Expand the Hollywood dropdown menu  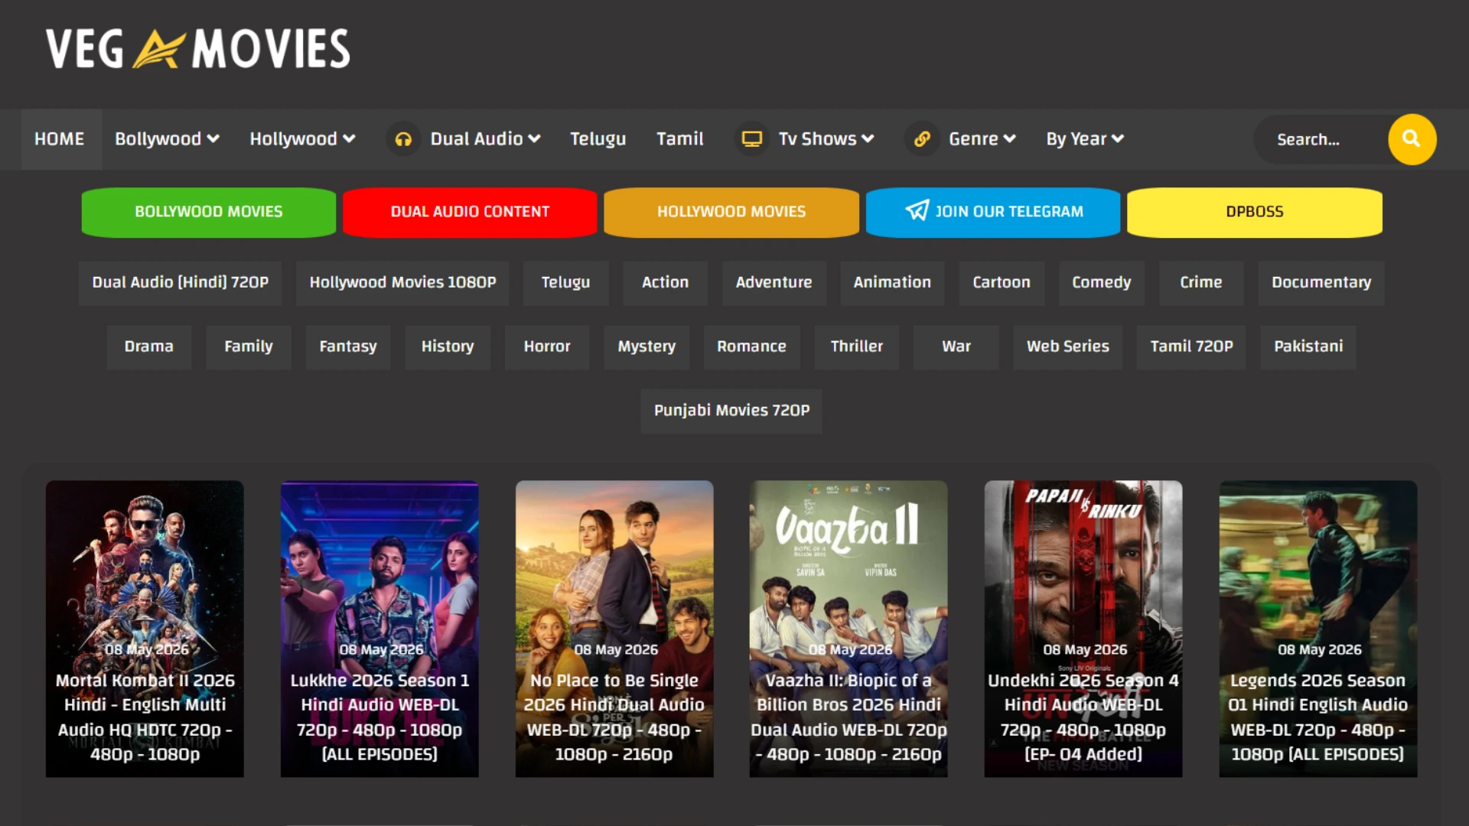[x=302, y=139]
